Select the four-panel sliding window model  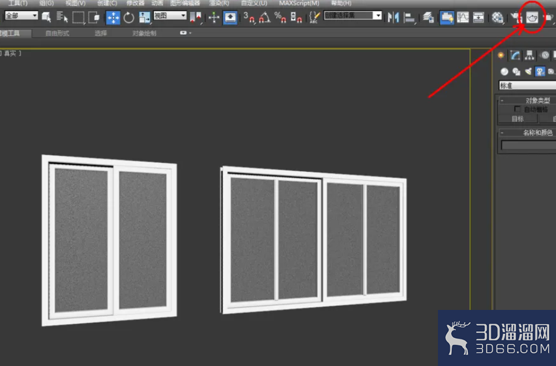pyautogui.click(x=313, y=240)
